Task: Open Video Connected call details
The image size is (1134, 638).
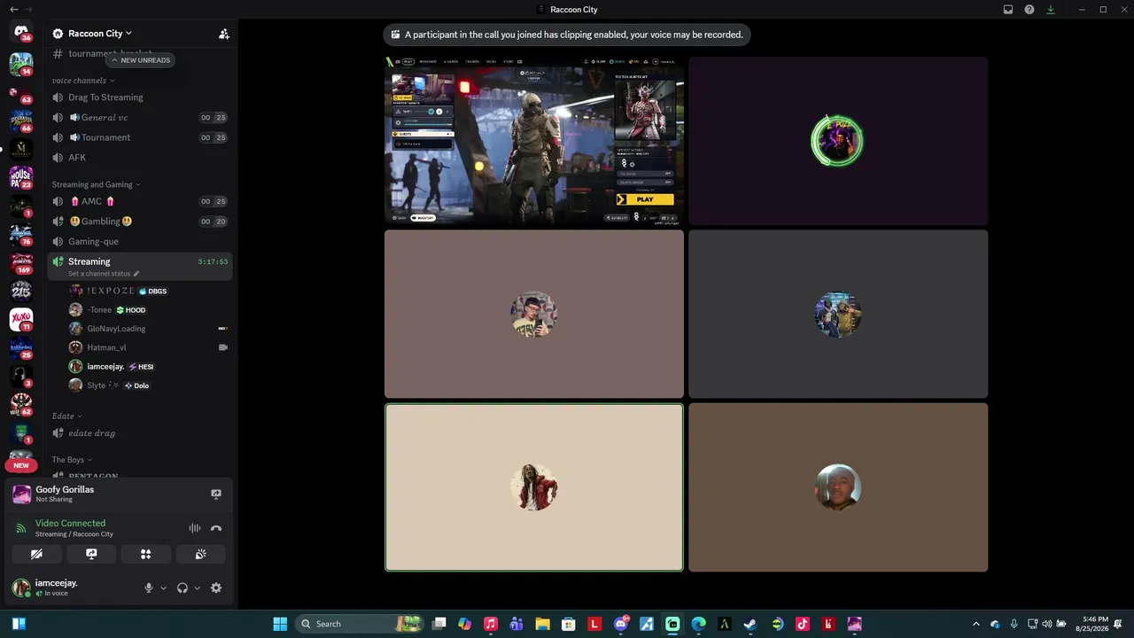Action: click(x=70, y=523)
